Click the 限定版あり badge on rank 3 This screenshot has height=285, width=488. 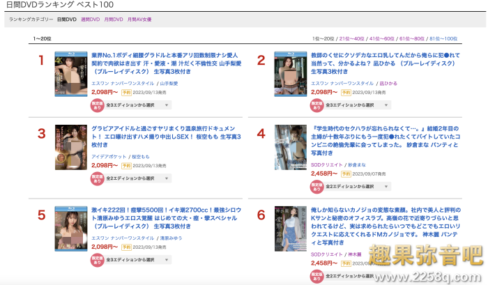pyautogui.click(x=97, y=178)
